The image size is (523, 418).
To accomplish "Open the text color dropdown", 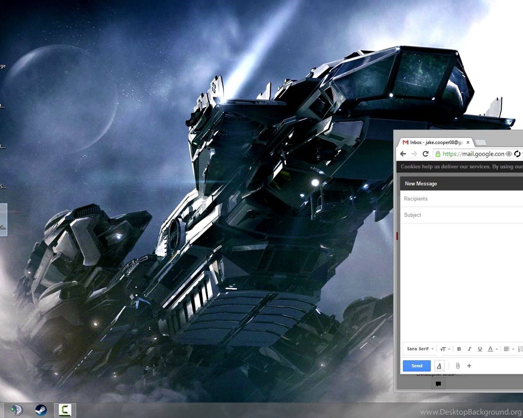I will 493,349.
